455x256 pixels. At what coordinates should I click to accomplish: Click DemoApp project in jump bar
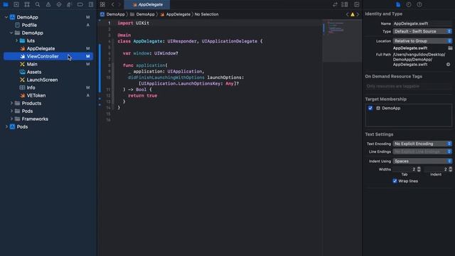pos(112,14)
